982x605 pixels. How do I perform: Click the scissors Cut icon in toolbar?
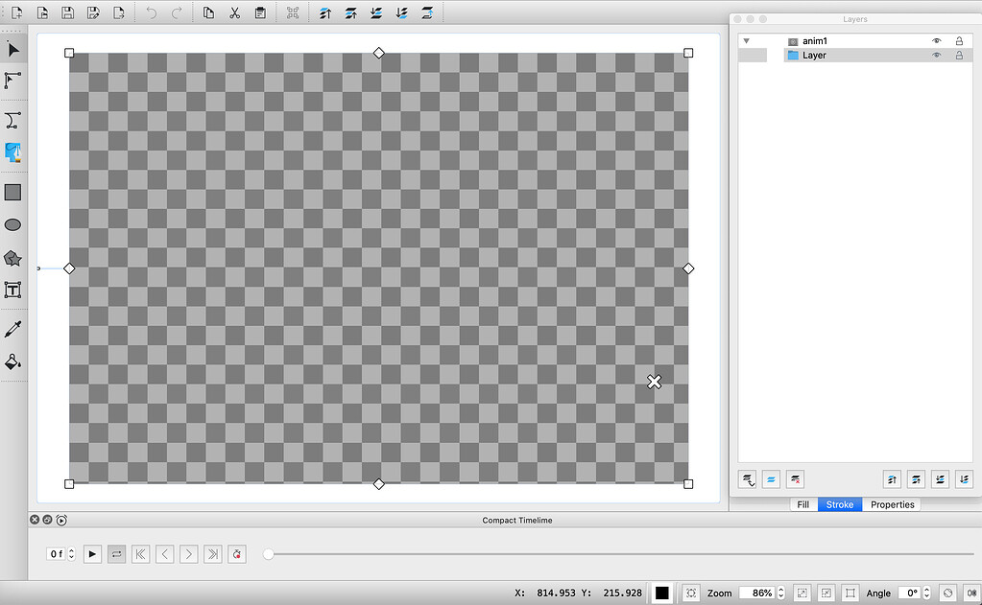click(x=235, y=12)
